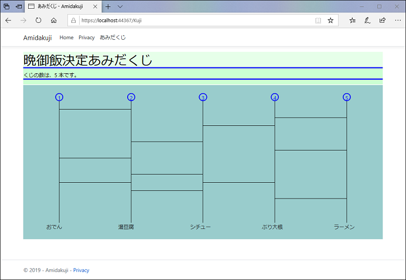Click the ぶり大根 result label
406x280 pixels.
pos(272,227)
